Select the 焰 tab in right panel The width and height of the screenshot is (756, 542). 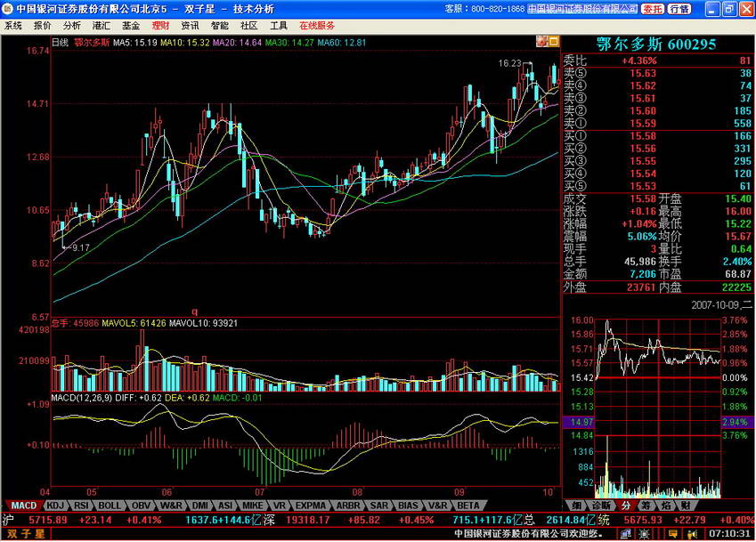[x=666, y=506]
